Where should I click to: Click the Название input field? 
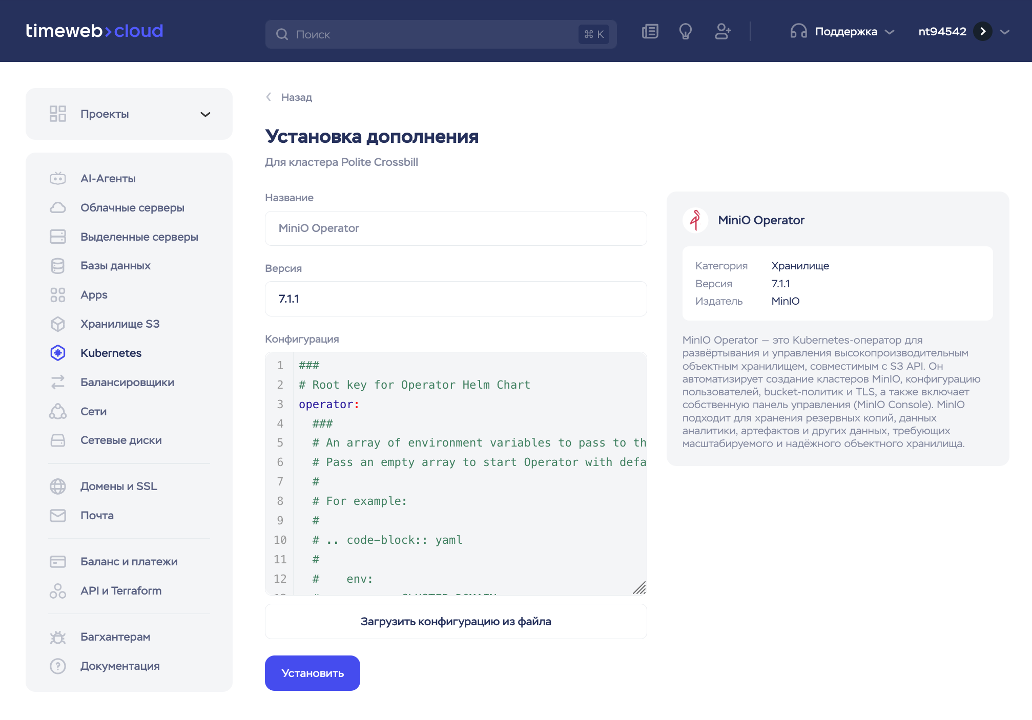(456, 228)
